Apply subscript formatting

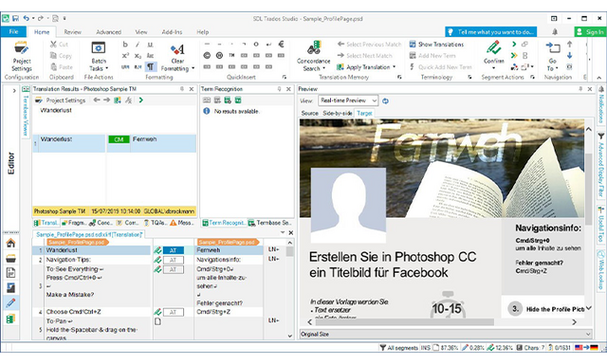138,56
